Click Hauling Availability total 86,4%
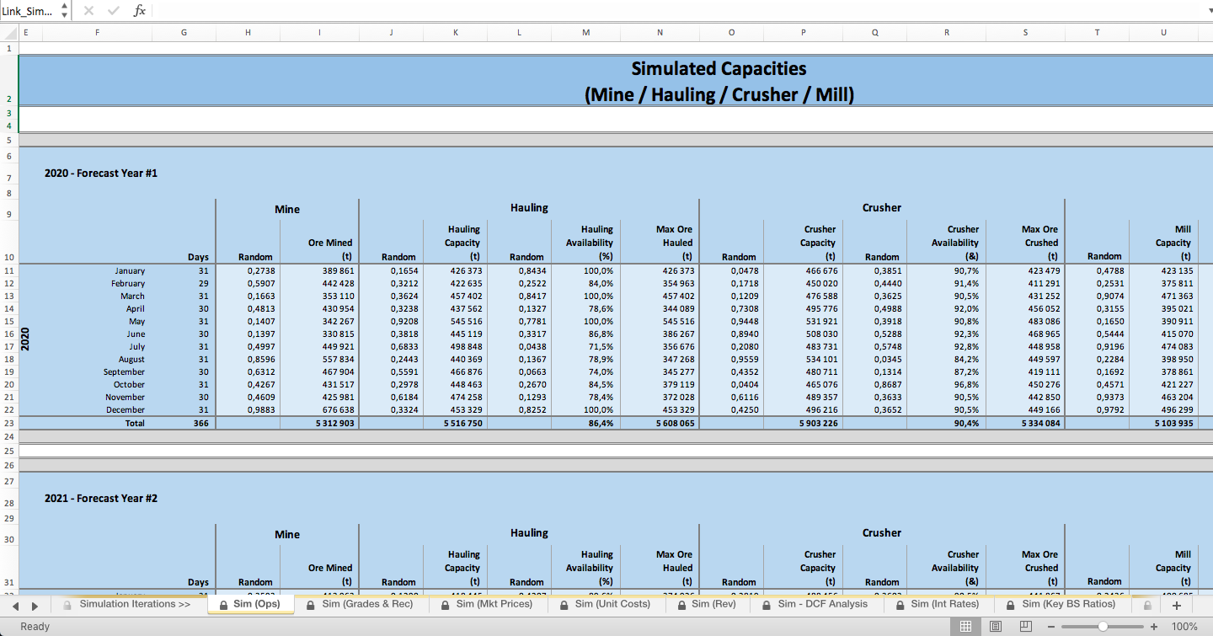1213x636 pixels. [x=601, y=423]
